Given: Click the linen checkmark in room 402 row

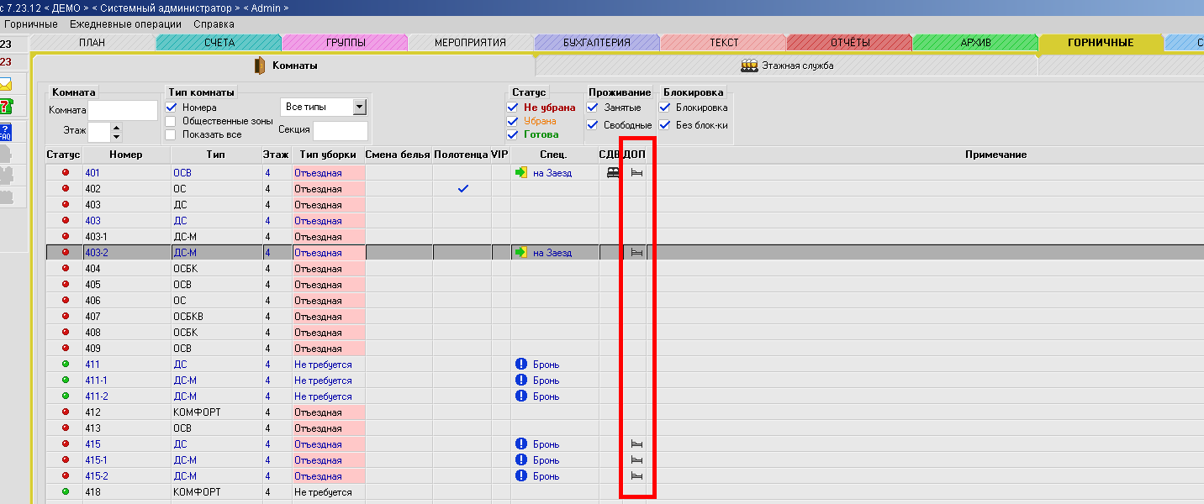Looking at the screenshot, I should pyautogui.click(x=462, y=189).
